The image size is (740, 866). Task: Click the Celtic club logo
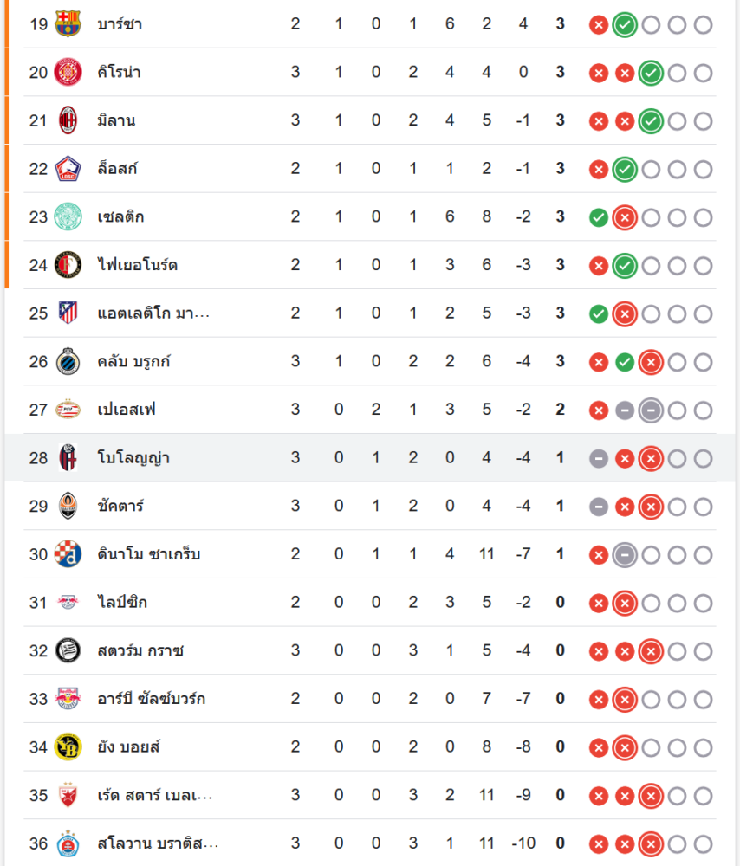68,216
